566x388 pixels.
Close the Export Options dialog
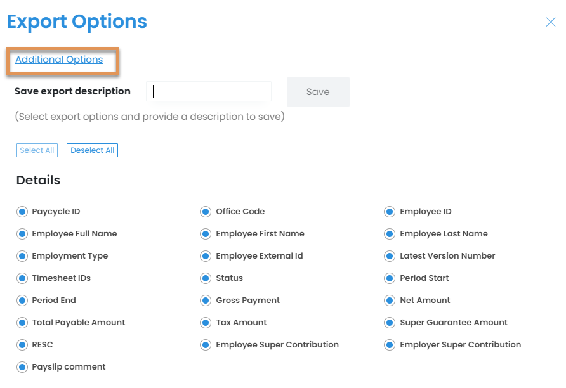550,22
